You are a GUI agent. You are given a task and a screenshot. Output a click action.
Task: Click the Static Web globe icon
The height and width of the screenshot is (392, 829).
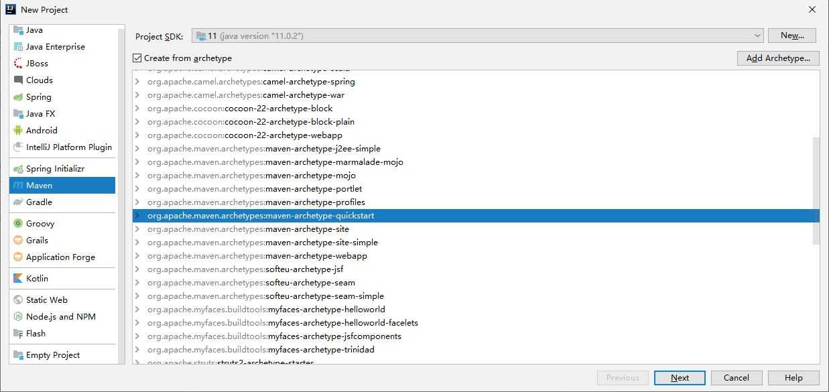(x=18, y=300)
